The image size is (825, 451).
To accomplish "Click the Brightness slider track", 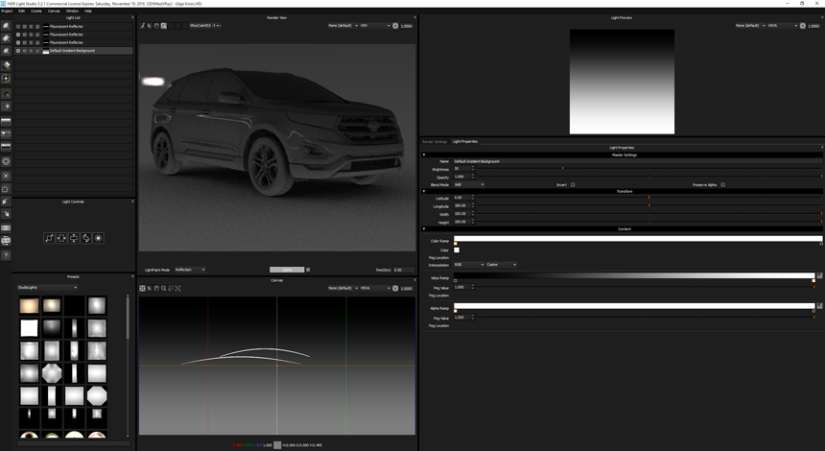I will point(649,169).
